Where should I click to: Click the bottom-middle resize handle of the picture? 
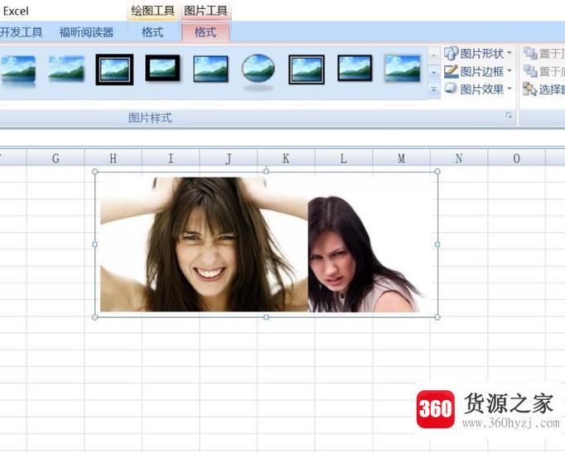pyautogui.click(x=266, y=317)
